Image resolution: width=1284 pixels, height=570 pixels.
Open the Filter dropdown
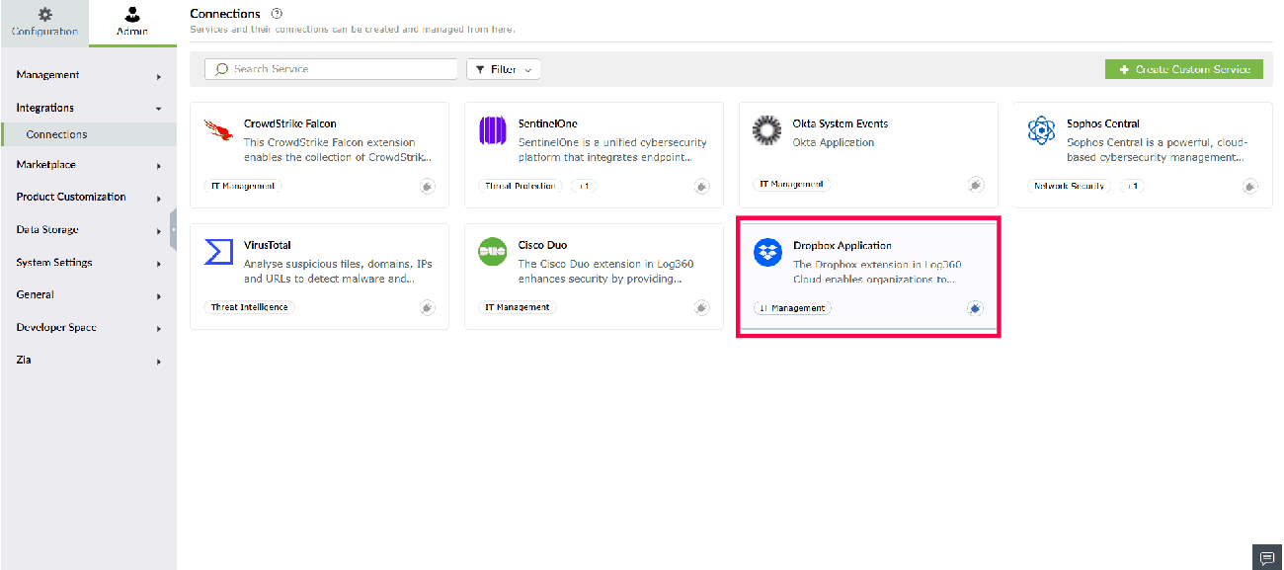(x=504, y=69)
